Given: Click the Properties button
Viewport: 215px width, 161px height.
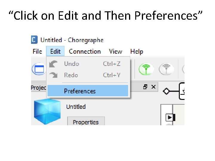Looking at the screenshot, I should click(x=86, y=121).
